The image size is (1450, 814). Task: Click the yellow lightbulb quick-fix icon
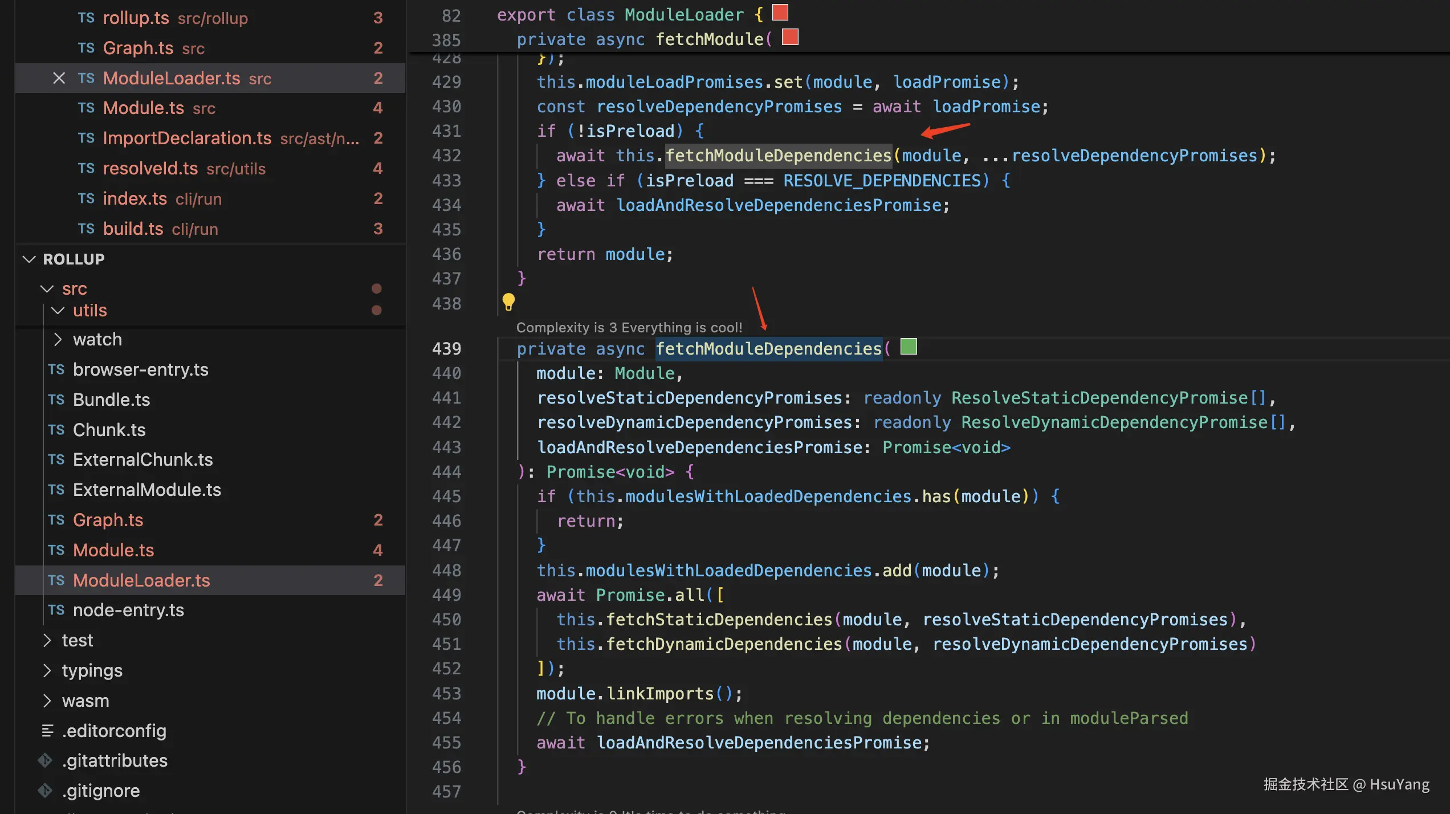[x=508, y=302]
